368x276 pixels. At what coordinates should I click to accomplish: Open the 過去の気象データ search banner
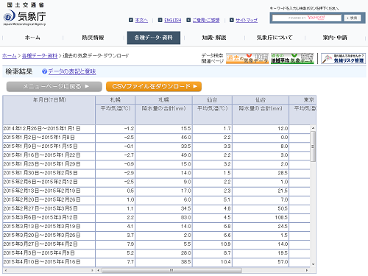click(x=247, y=58)
